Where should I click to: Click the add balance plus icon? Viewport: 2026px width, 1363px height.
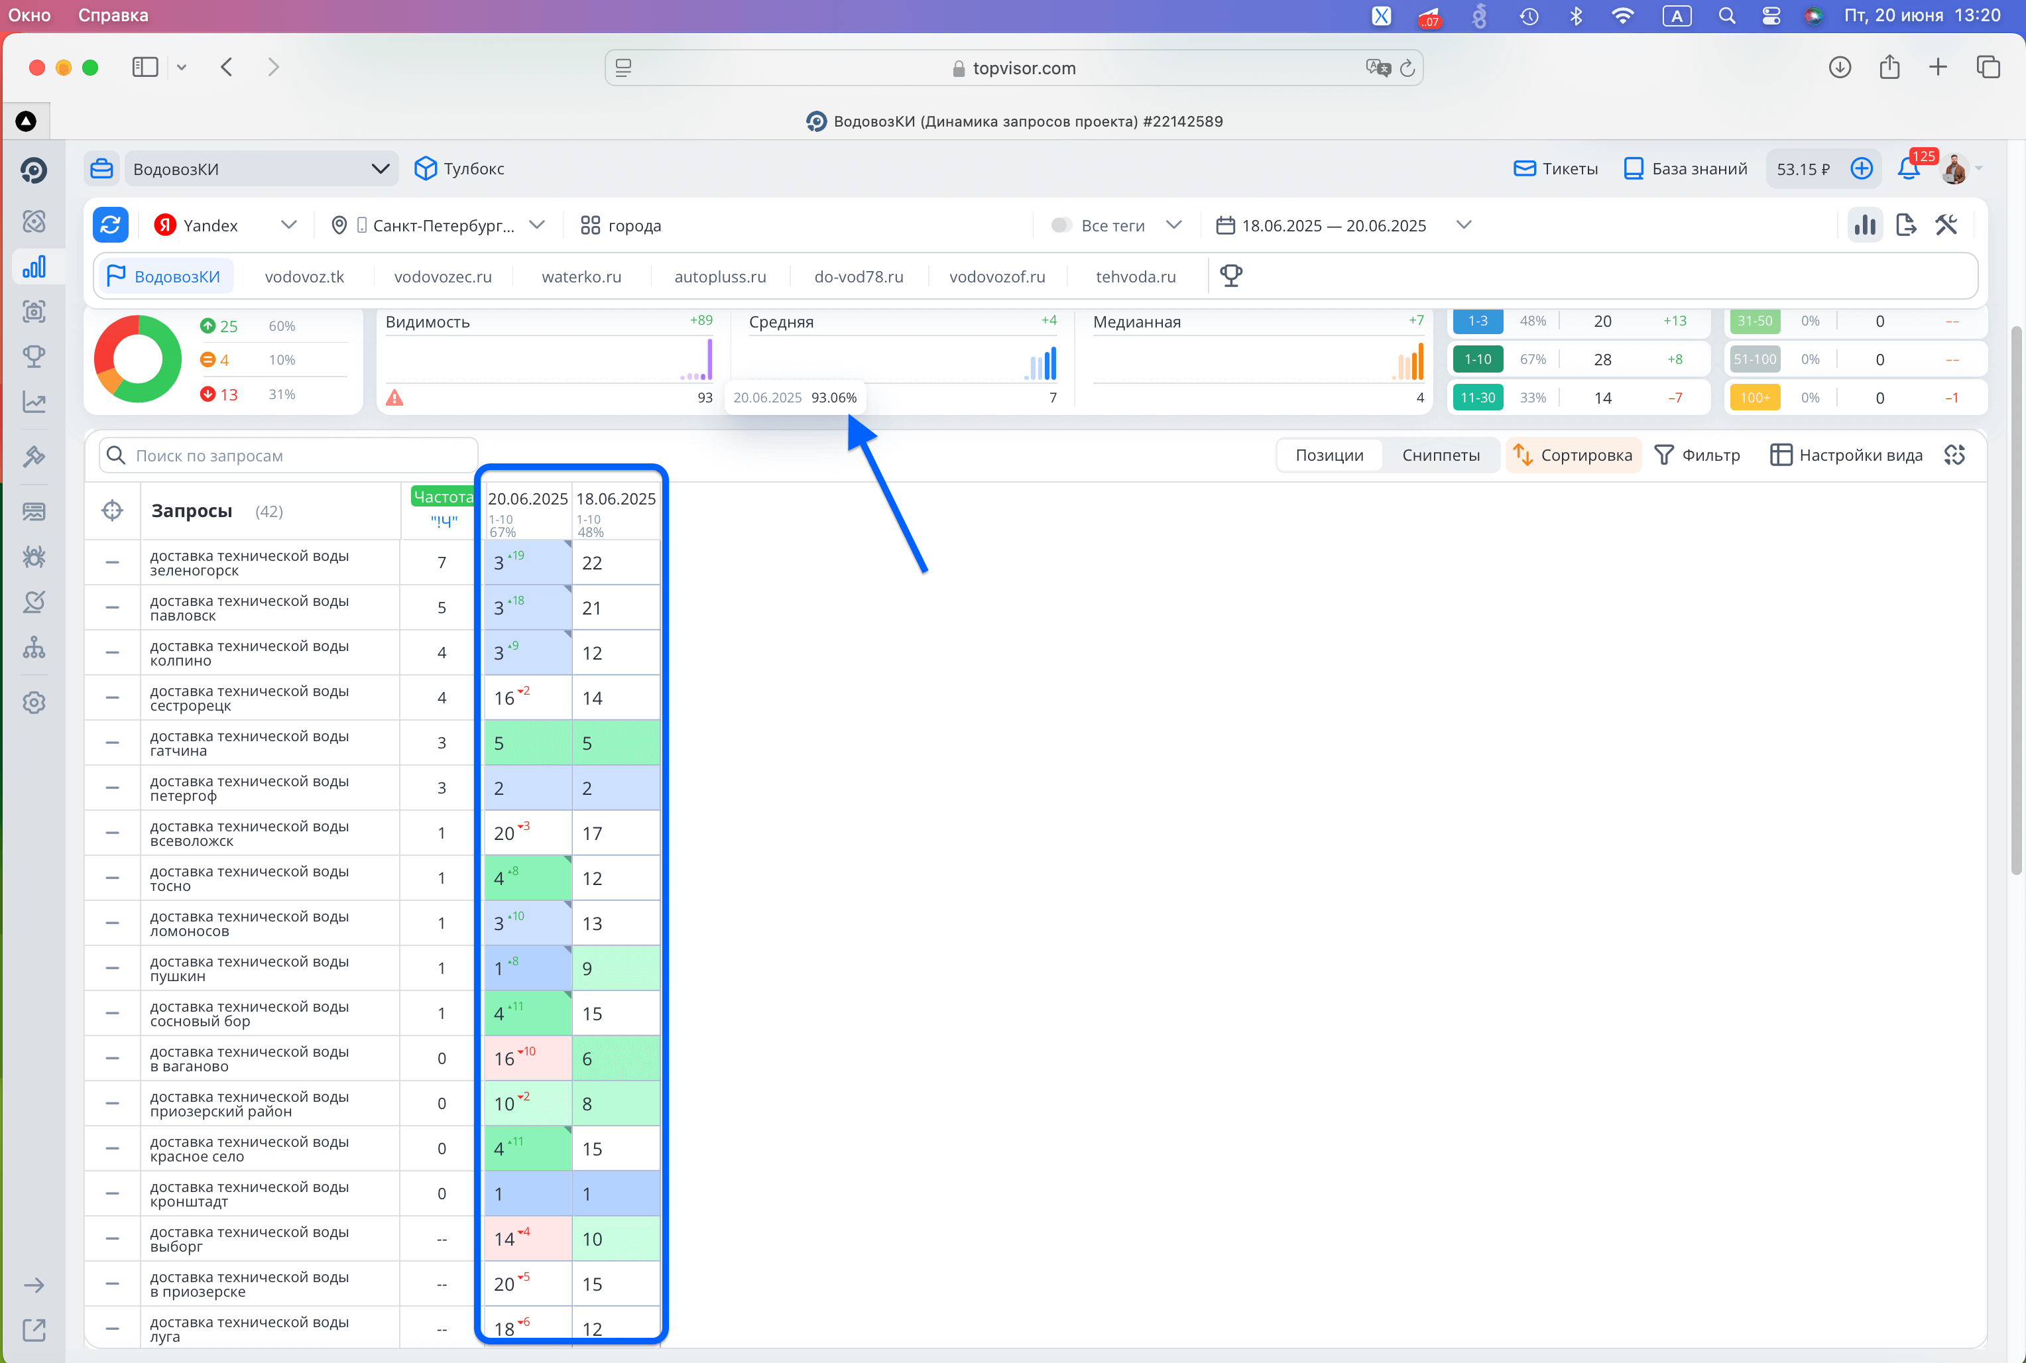click(1861, 168)
